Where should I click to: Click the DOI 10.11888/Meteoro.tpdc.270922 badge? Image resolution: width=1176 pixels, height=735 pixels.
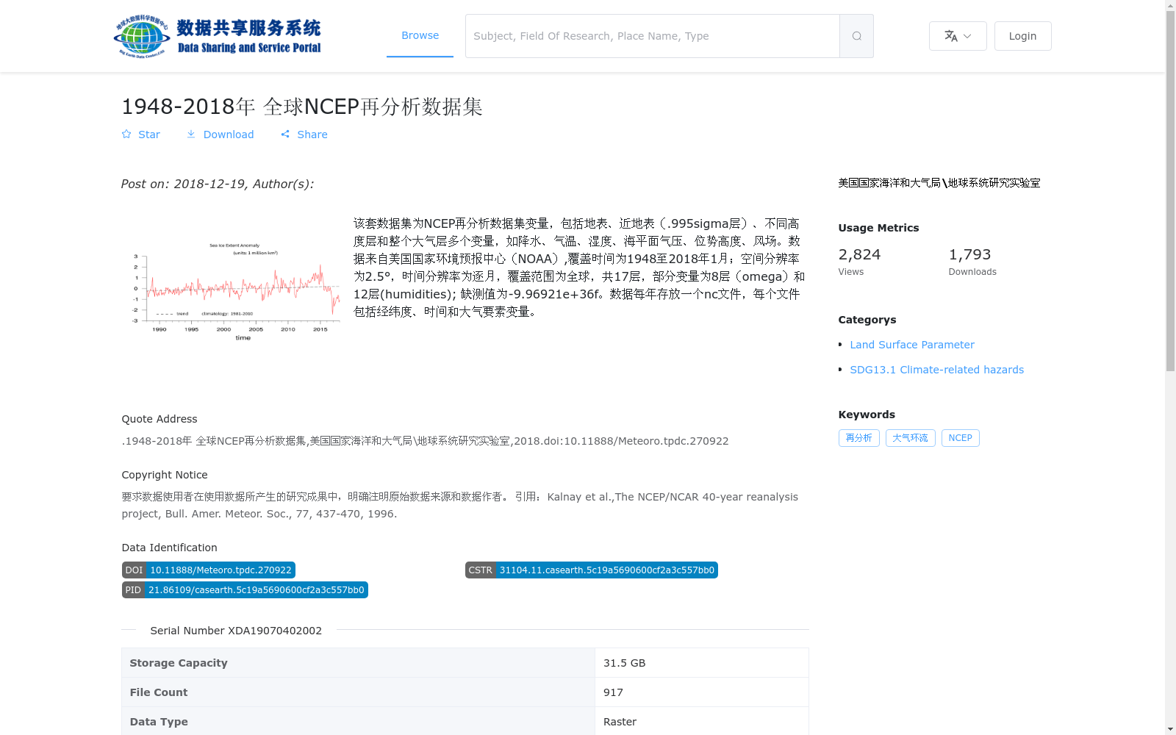point(208,570)
